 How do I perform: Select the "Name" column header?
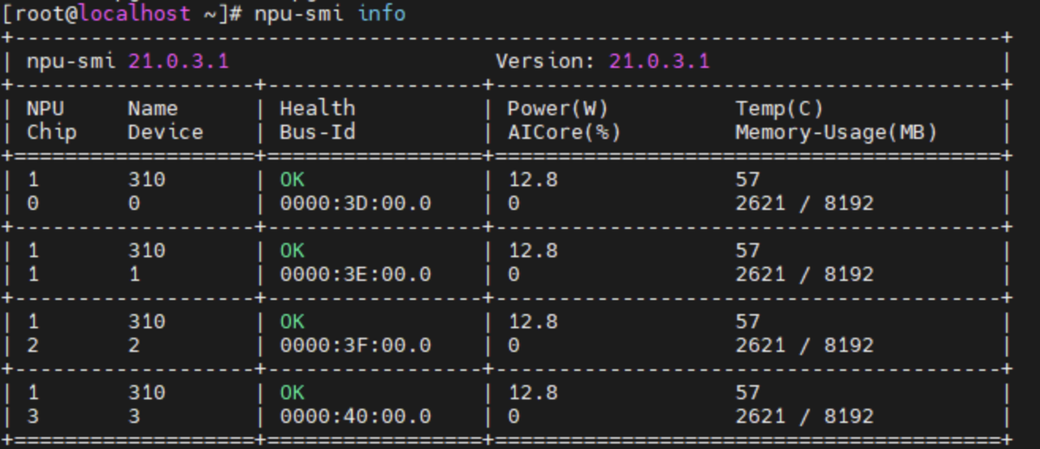[x=153, y=109]
